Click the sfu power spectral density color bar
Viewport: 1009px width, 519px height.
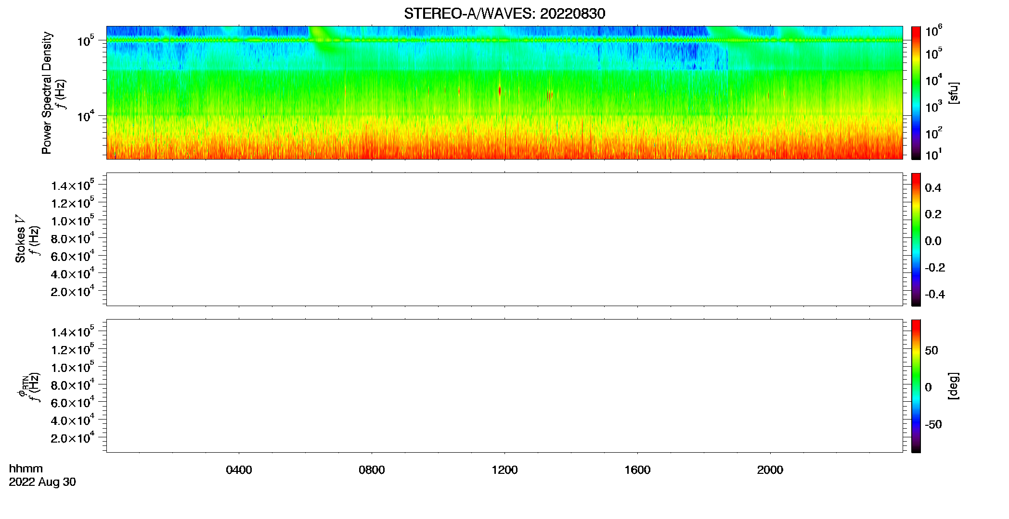[916, 92]
